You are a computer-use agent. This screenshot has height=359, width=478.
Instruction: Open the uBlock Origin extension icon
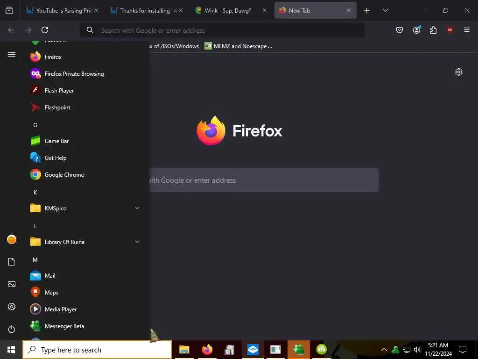point(450,30)
